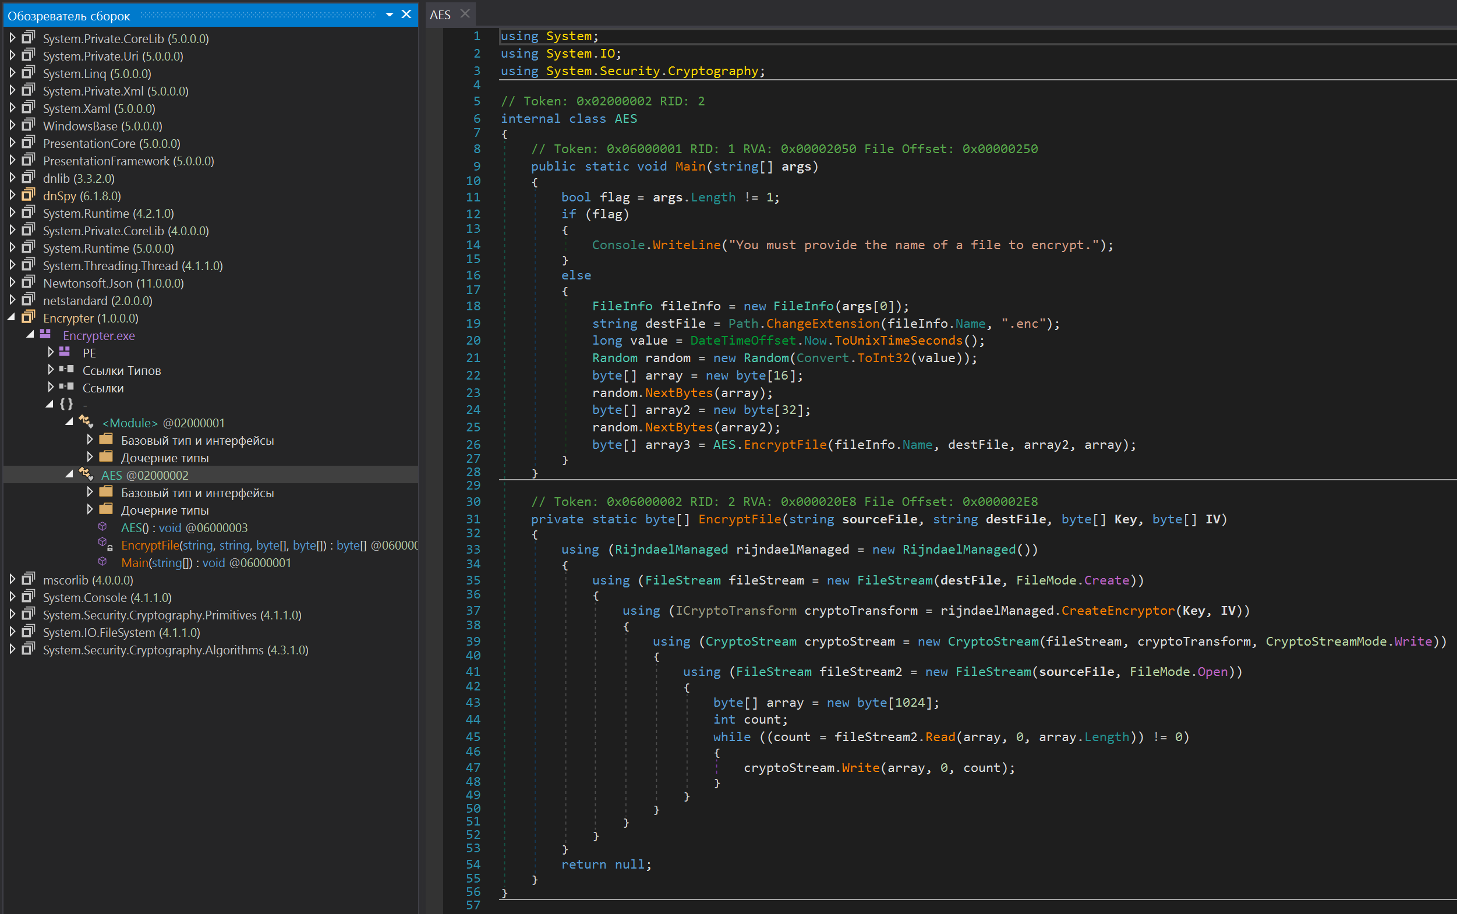
Task: Click "return null;" on line 54
Action: click(606, 864)
